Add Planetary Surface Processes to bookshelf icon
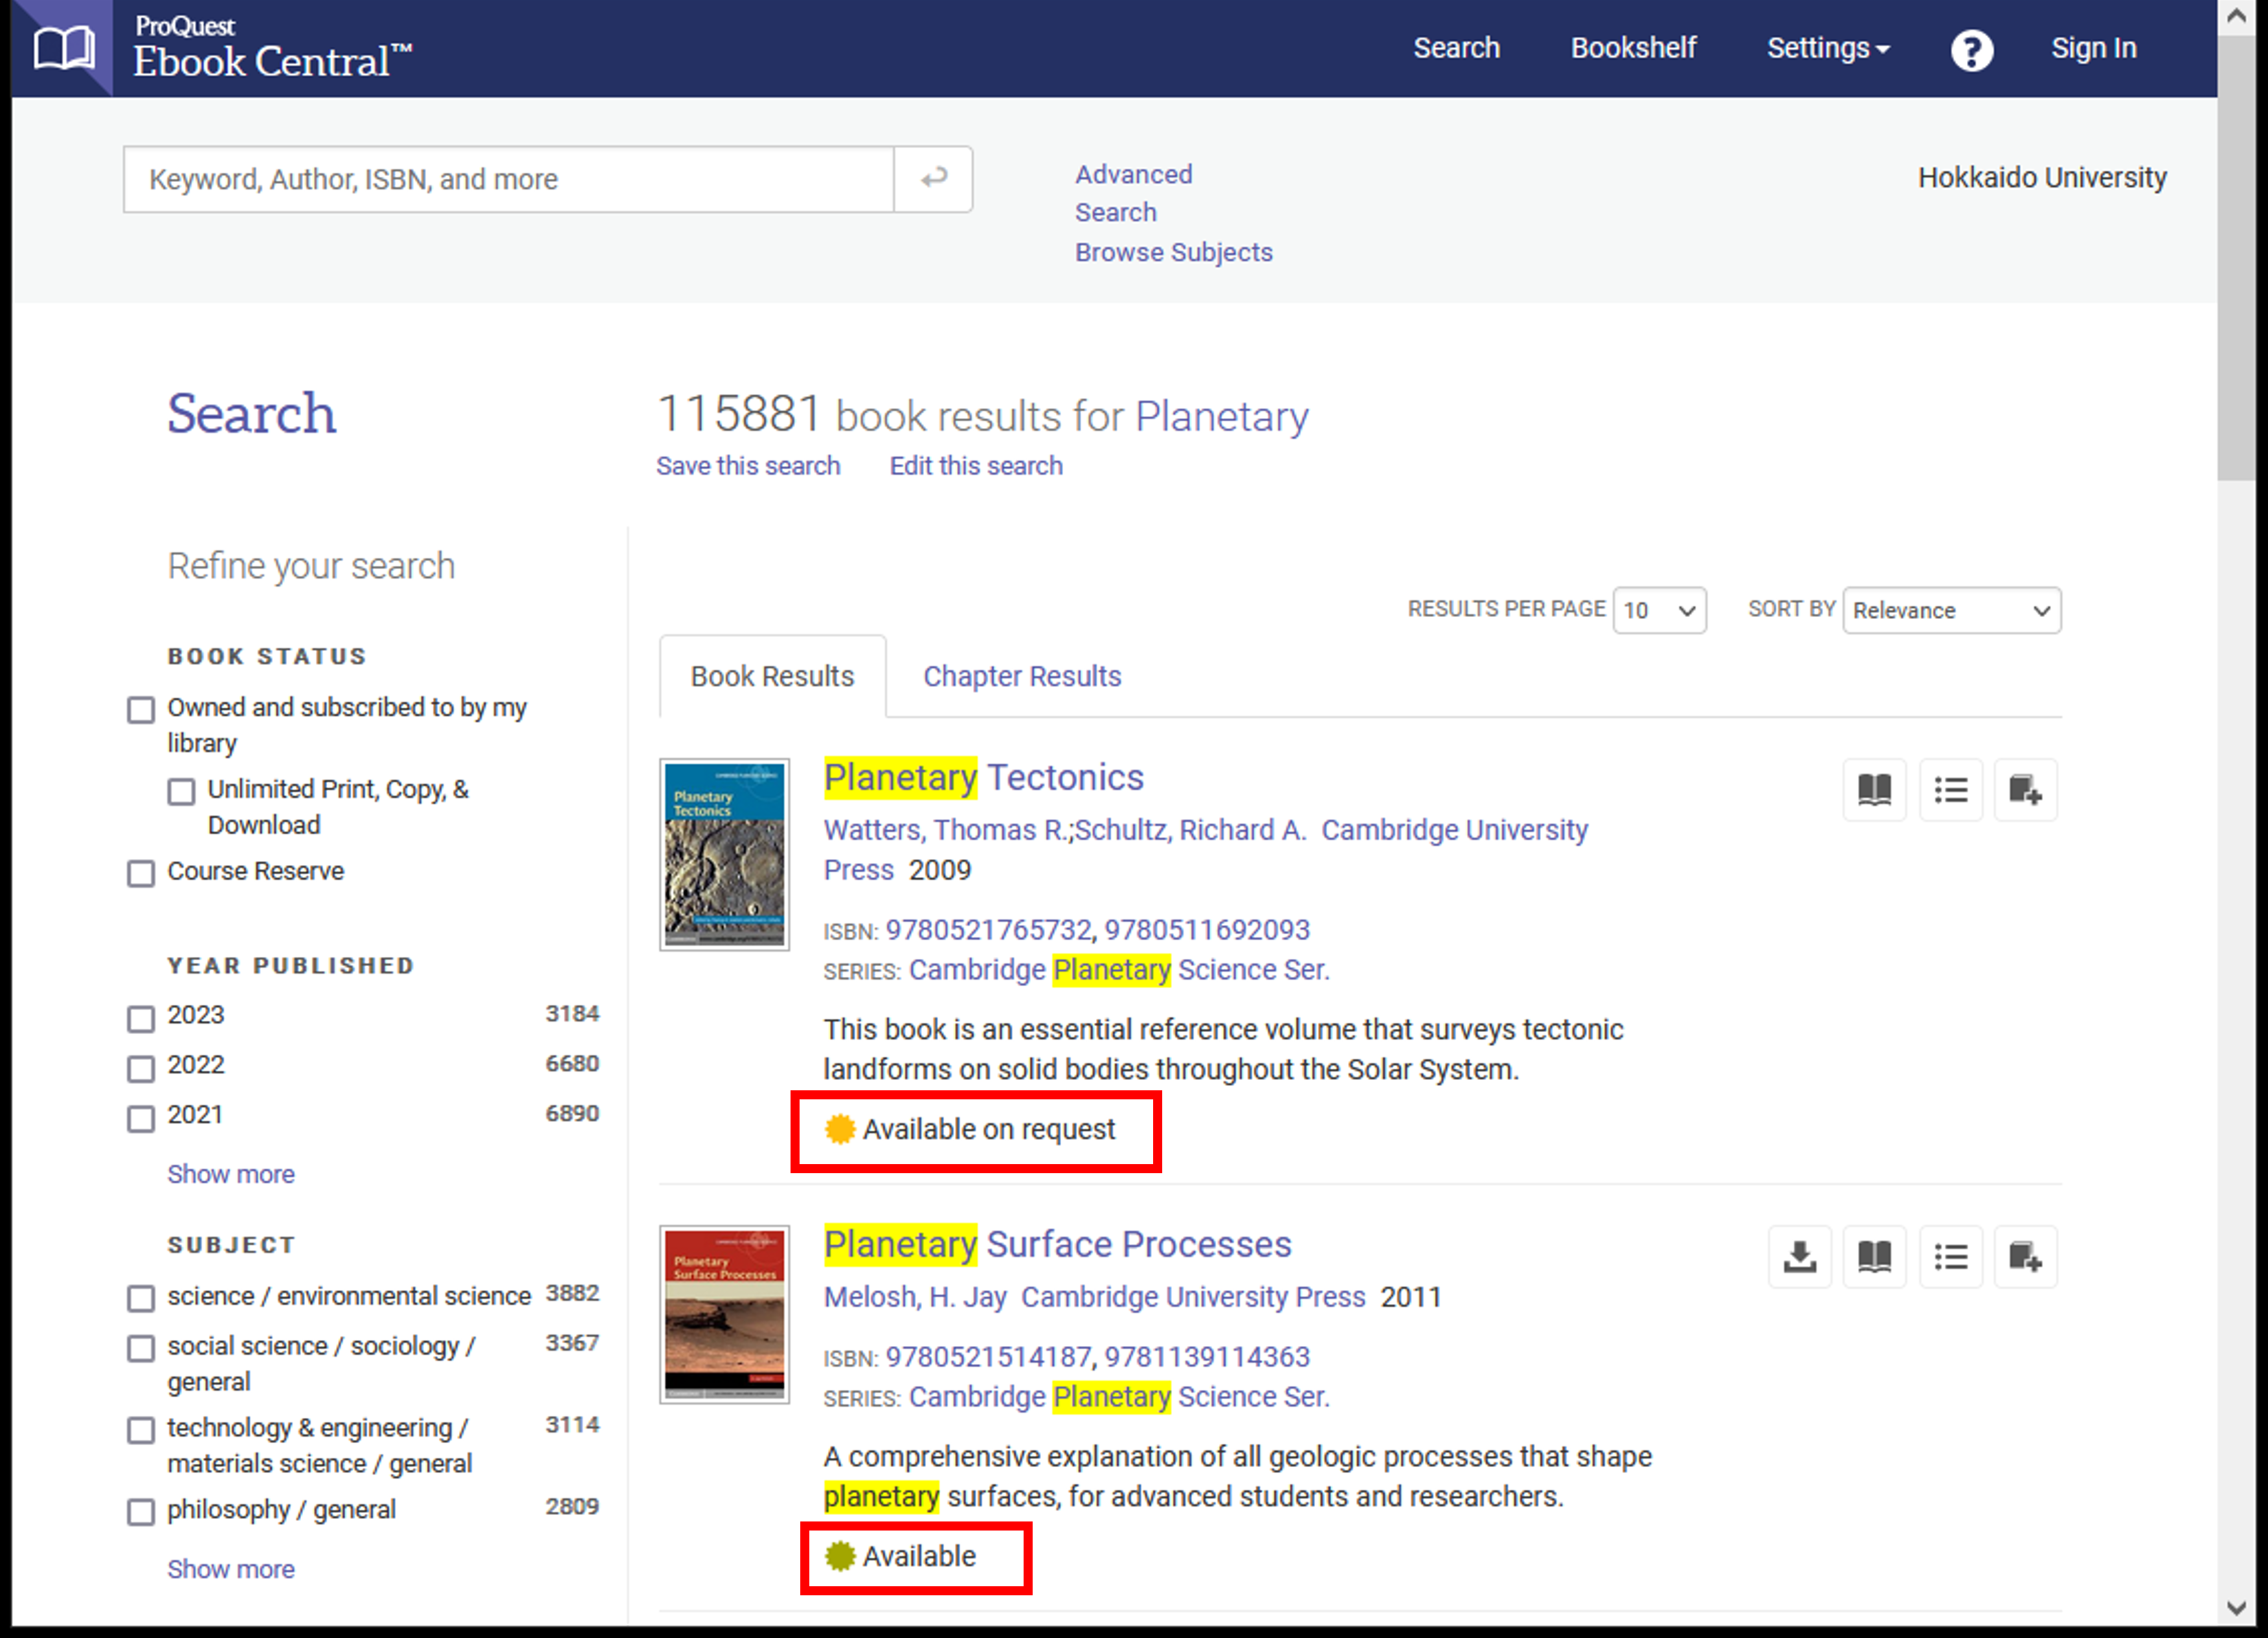The width and height of the screenshot is (2268, 1638). click(2025, 1256)
